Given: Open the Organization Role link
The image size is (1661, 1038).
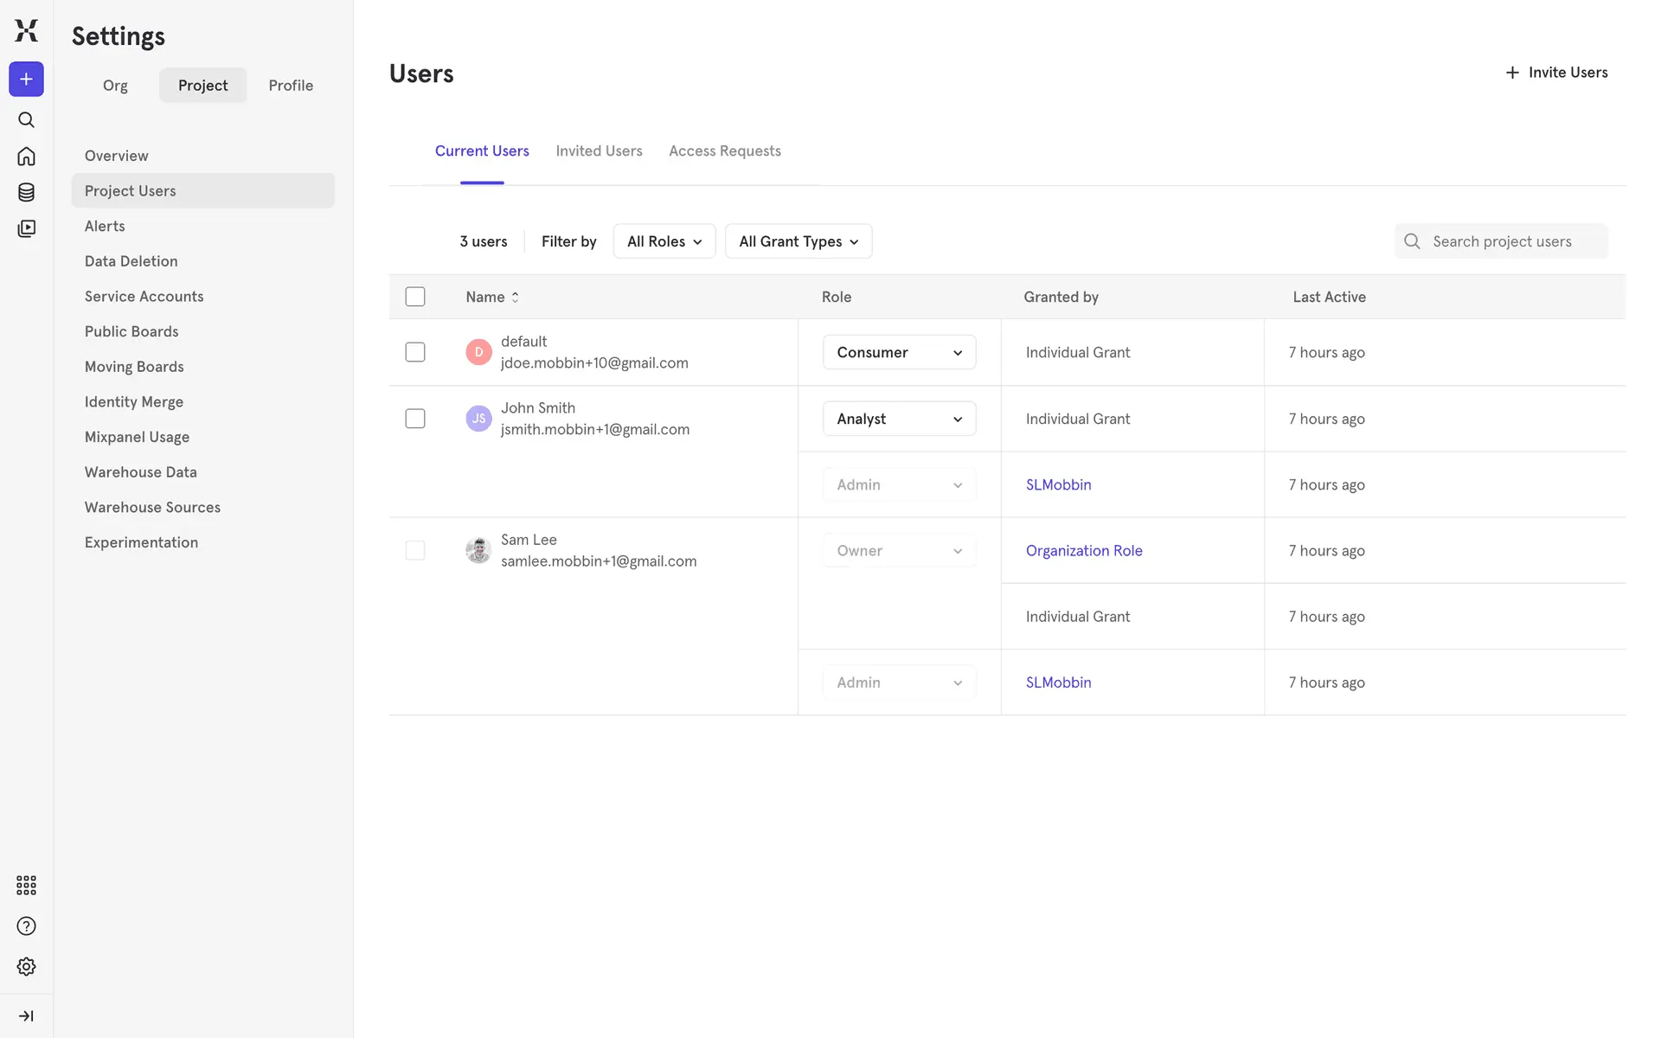Looking at the screenshot, I should pyautogui.click(x=1083, y=551).
